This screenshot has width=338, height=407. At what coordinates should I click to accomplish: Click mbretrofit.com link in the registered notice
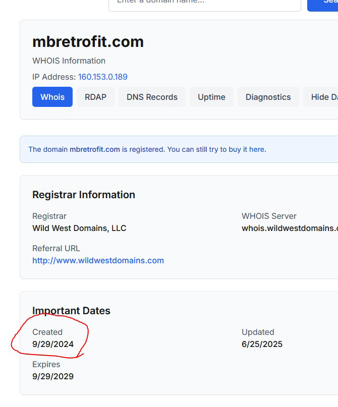[x=95, y=149]
